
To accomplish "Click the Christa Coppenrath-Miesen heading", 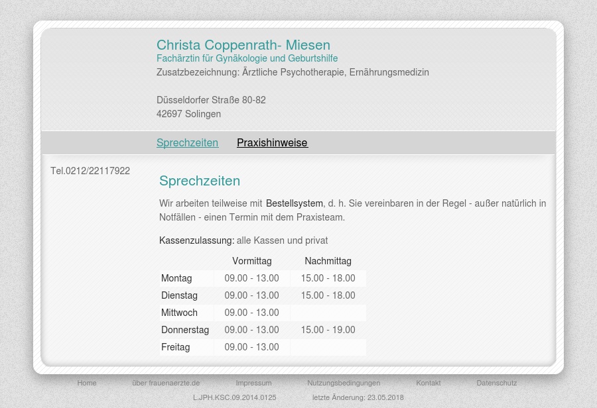I will coord(243,45).
